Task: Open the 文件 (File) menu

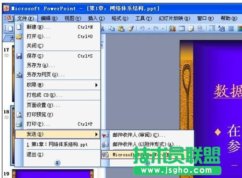Action: tap(26, 18)
